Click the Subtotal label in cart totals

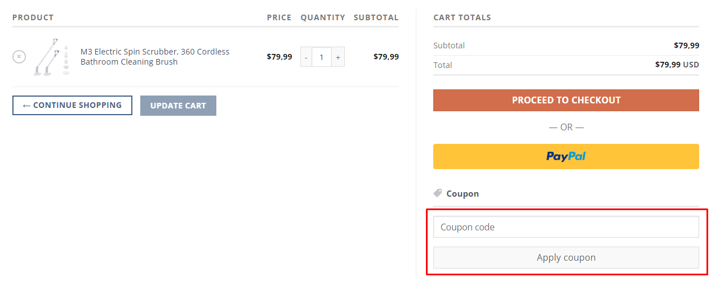pos(449,45)
